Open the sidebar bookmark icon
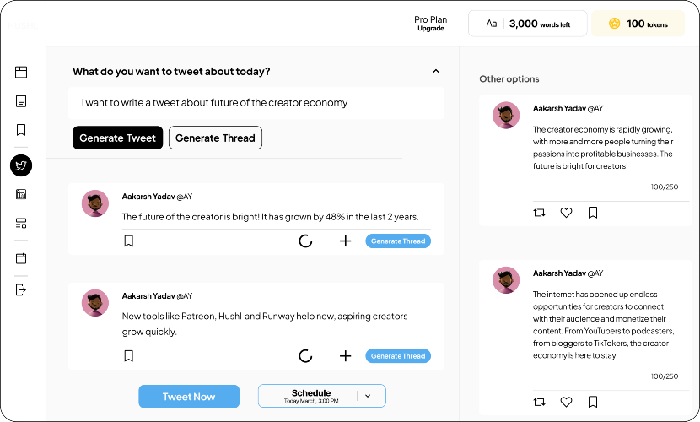Screen dimensions: 700x422 point(21,130)
